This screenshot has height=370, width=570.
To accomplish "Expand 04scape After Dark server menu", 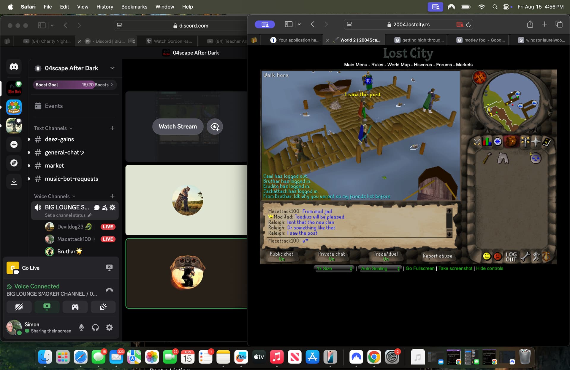I will 113,68.
